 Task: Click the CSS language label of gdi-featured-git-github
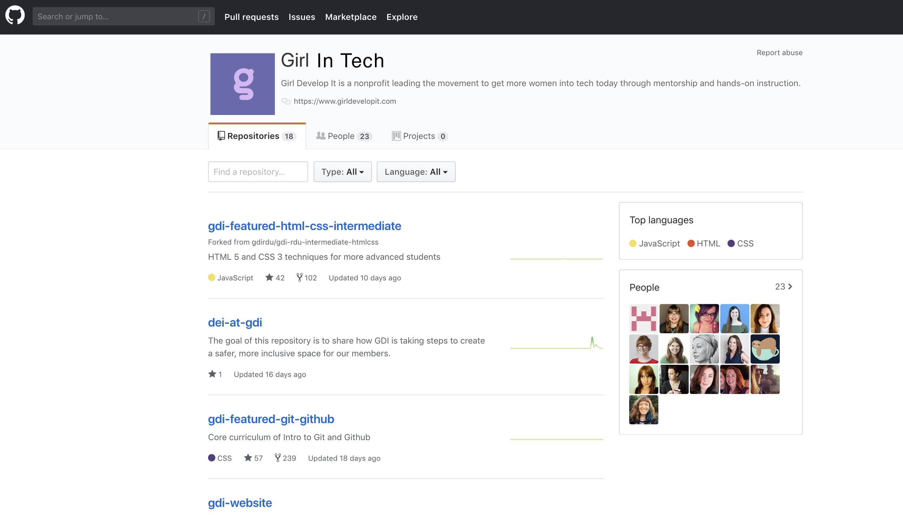[224, 458]
